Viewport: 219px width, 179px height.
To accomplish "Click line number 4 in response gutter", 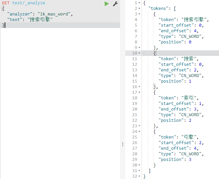I will coord(136,20).
